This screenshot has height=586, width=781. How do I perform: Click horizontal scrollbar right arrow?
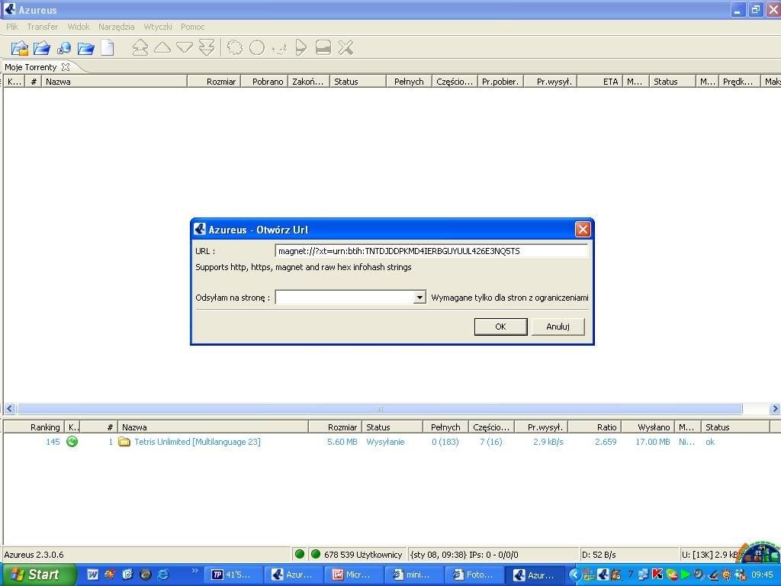pyautogui.click(x=775, y=409)
